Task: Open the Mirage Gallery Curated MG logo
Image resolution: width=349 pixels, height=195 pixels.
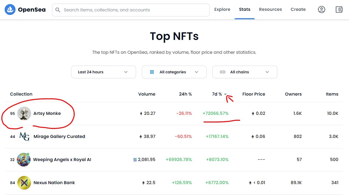Action: (x=24, y=137)
